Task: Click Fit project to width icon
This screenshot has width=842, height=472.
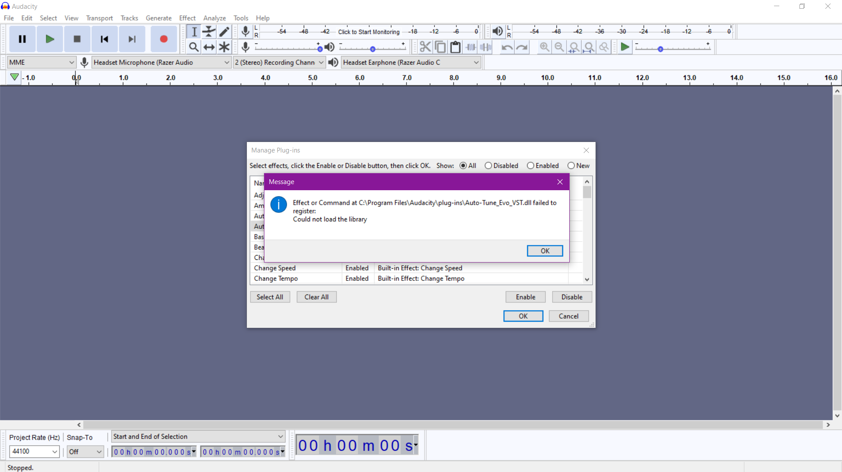Action: click(x=589, y=47)
